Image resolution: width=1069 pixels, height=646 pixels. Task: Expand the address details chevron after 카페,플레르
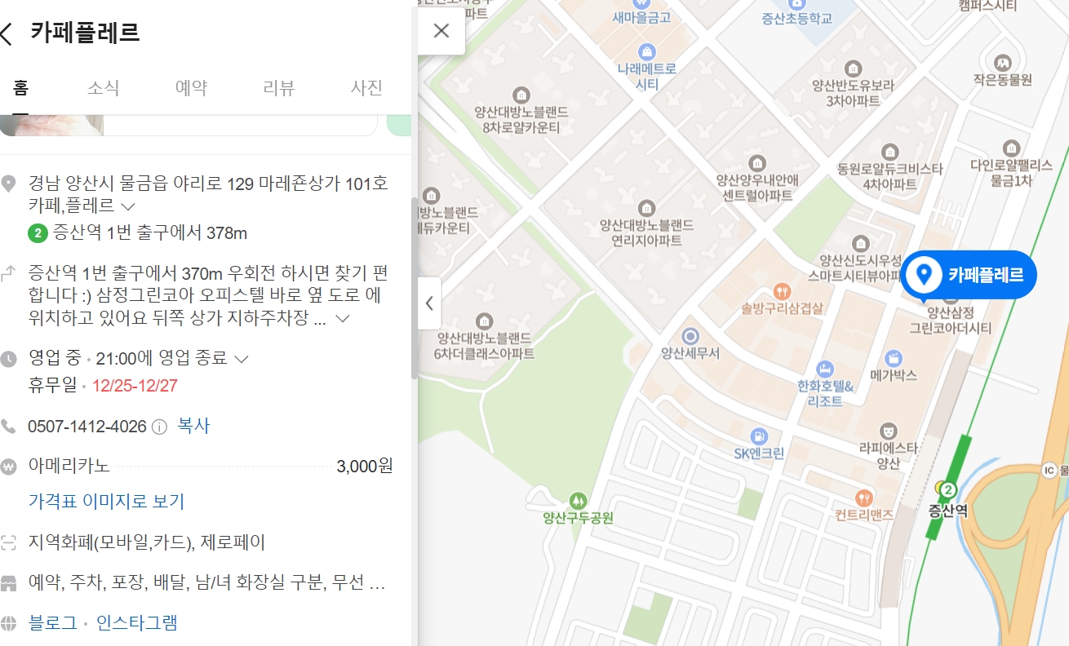coord(127,206)
